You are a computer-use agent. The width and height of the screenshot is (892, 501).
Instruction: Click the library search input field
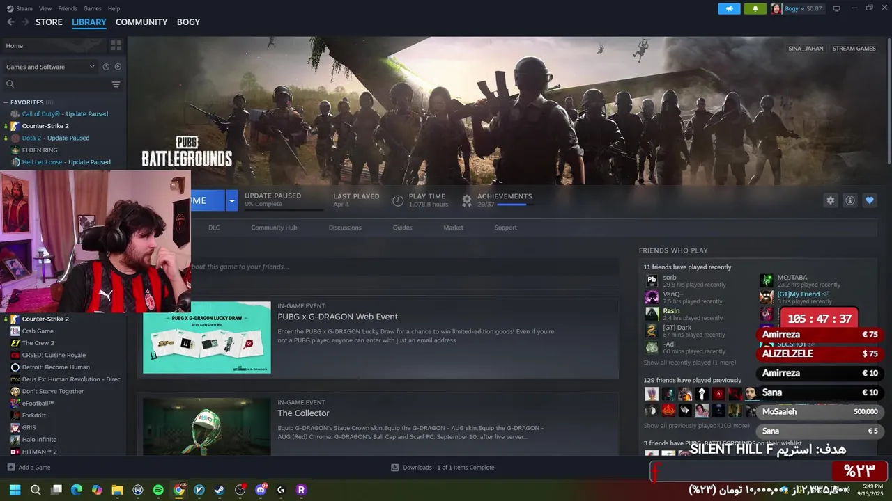(63, 84)
